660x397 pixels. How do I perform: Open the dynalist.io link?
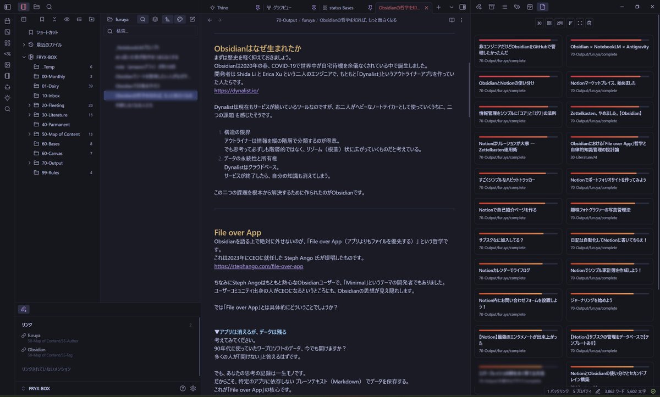point(236,91)
